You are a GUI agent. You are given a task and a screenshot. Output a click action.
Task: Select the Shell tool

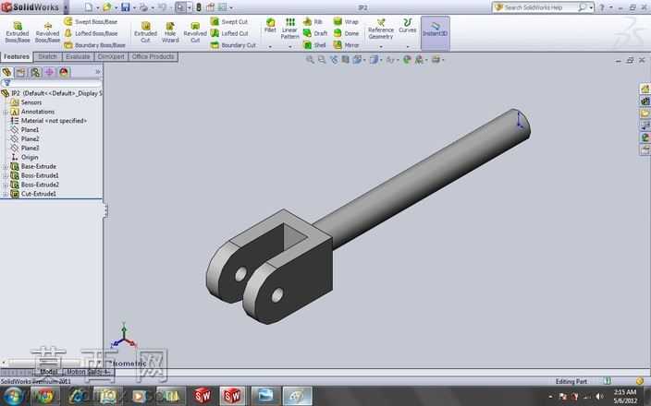pos(314,44)
